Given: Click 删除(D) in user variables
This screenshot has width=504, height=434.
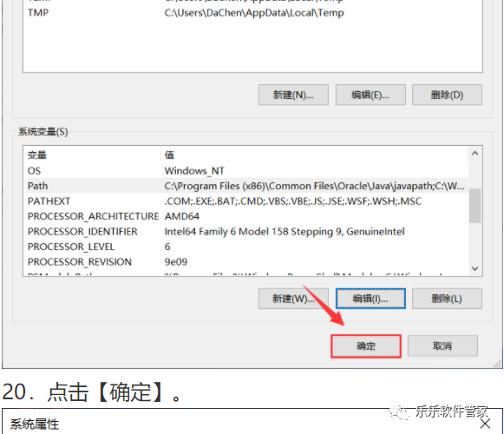Looking at the screenshot, I should pyautogui.click(x=447, y=95).
